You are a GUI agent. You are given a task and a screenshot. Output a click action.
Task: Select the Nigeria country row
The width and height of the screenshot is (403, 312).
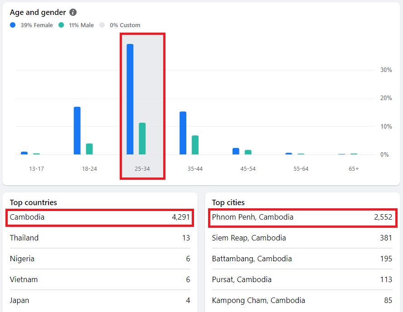click(x=100, y=259)
